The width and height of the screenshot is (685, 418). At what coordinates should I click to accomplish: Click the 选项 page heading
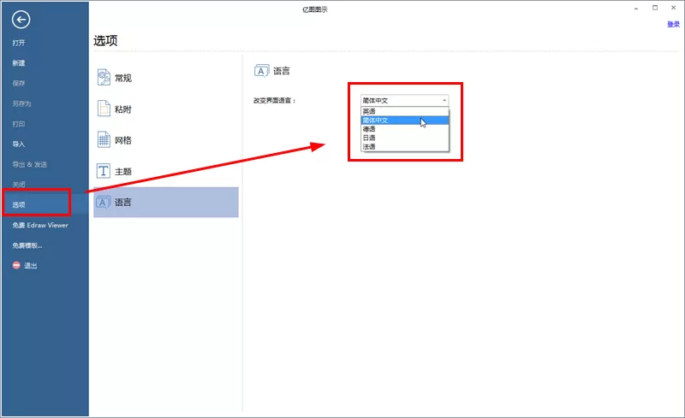(105, 40)
